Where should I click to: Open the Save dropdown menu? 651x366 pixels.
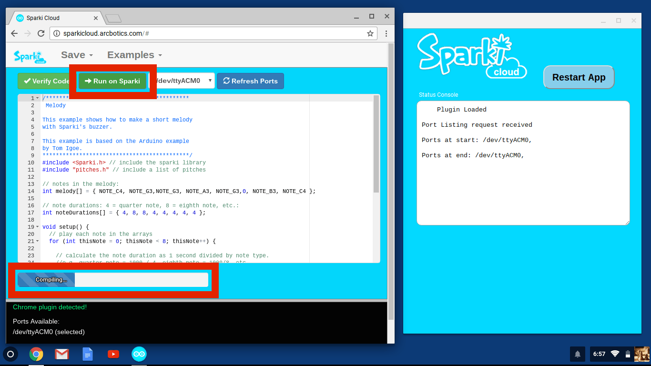click(x=77, y=55)
